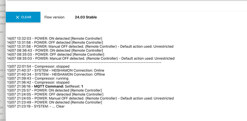Click the 21:36:42 Compressor stopped entry
This screenshot has width=247, height=121.
click(38, 82)
